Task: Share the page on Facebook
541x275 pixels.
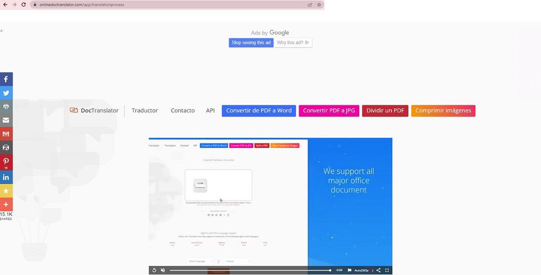Action: [x=6, y=79]
